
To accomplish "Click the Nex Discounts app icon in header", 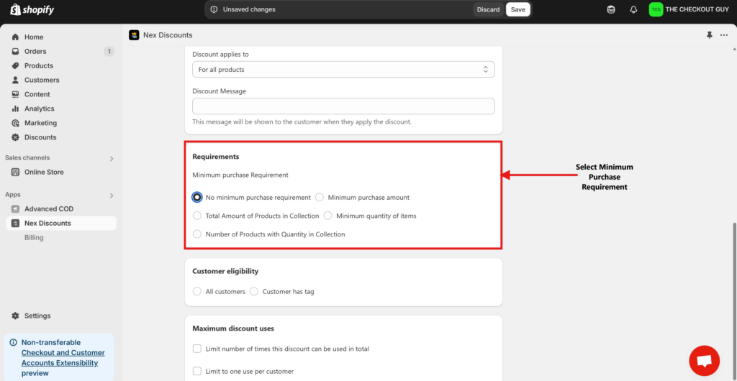I will coord(134,35).
